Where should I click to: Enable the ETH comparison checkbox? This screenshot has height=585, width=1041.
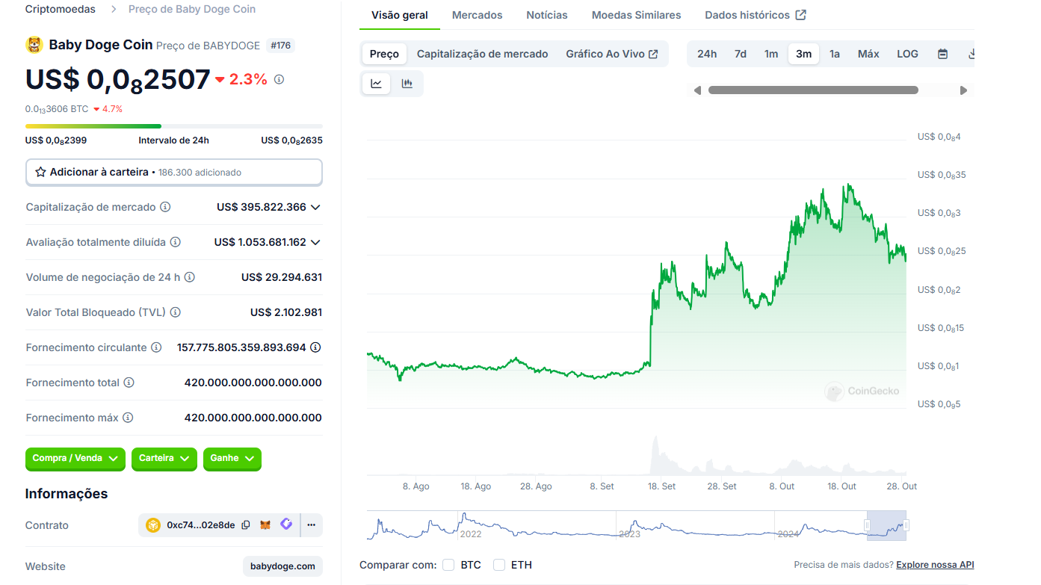point(499,565)
